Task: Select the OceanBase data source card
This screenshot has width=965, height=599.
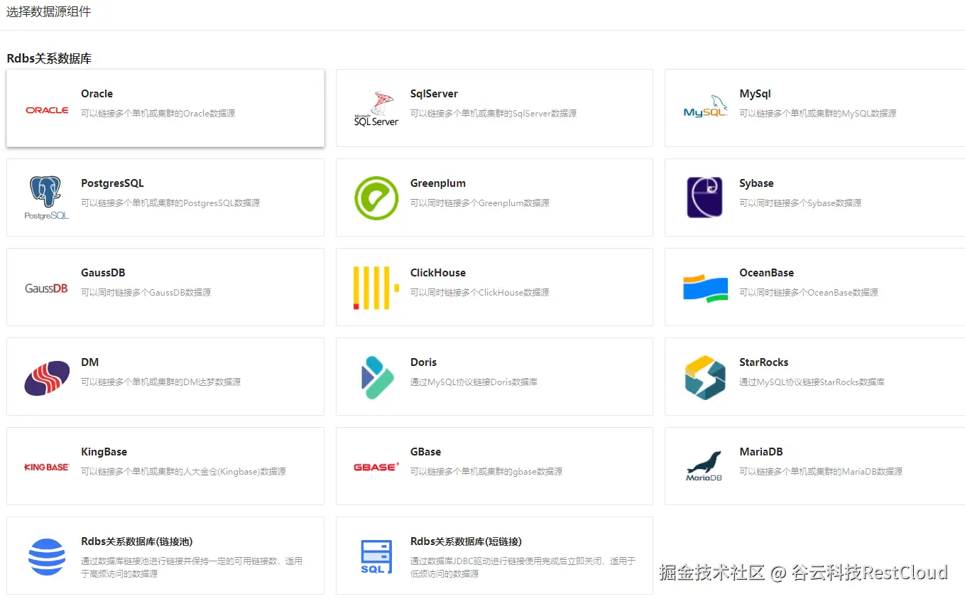Action: [x=814, y=287]
